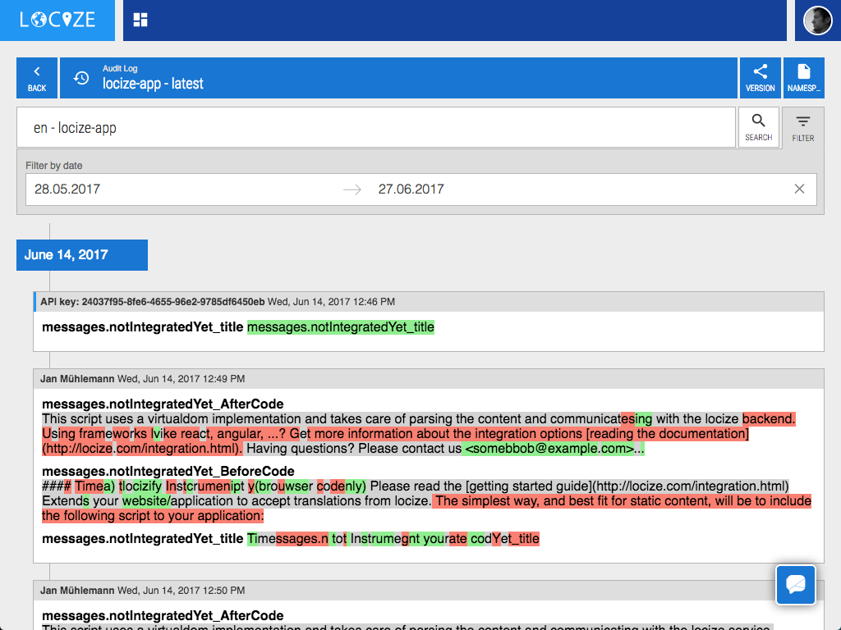841x630 pixels.
Task: Open the chat support bubble
Action: [x=795, y=584]
